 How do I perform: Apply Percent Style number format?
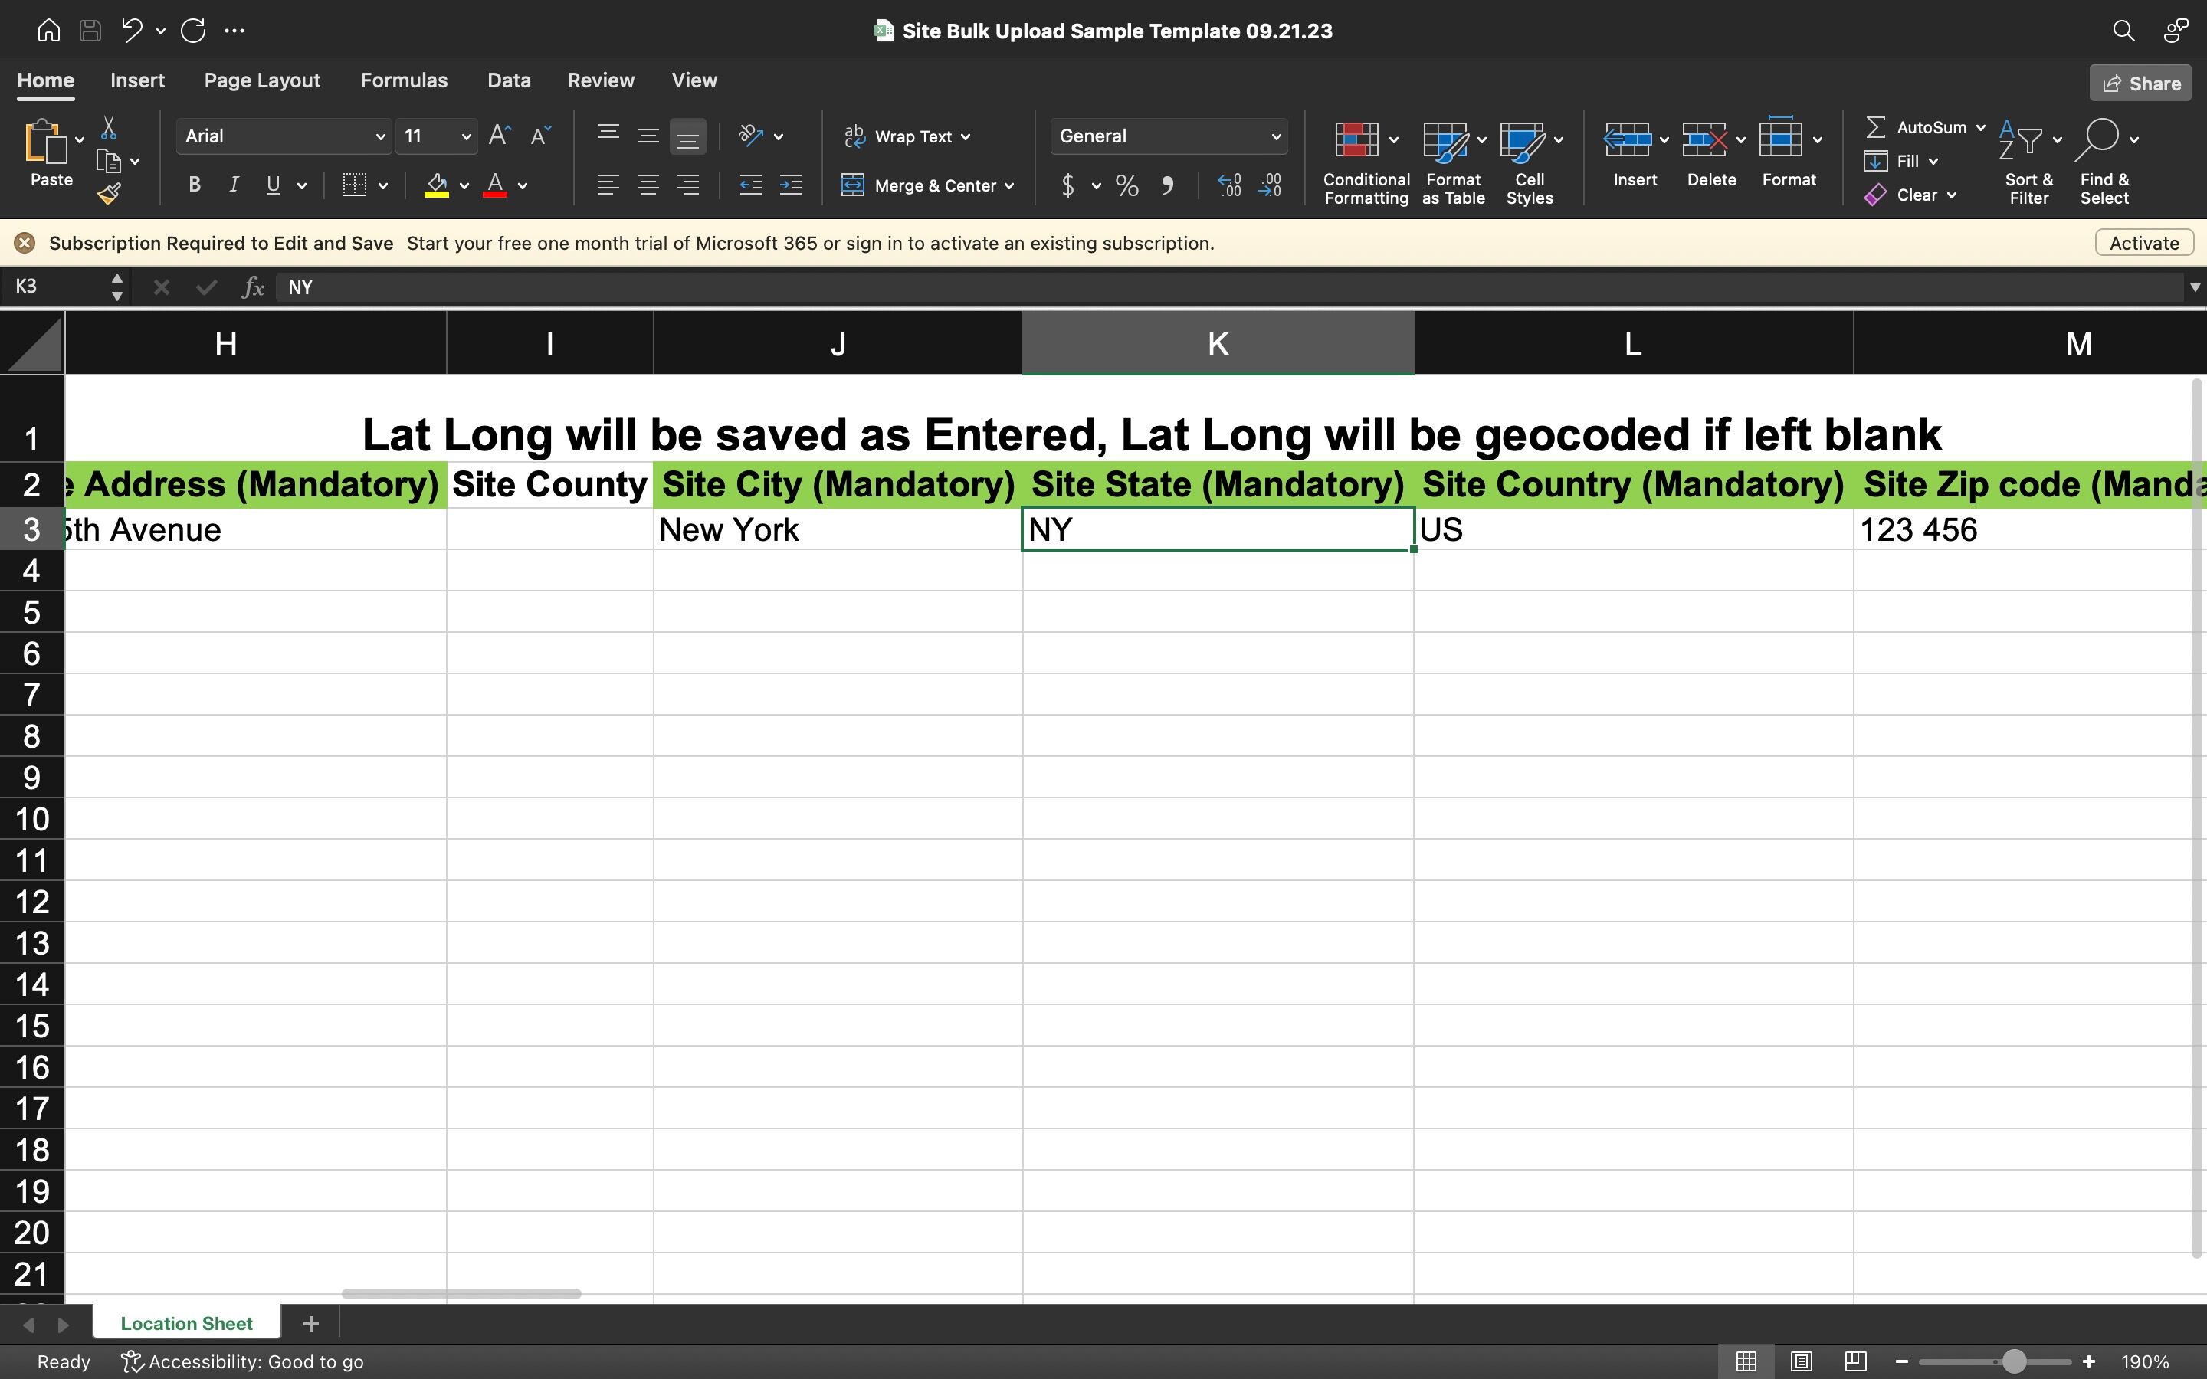click(1127, 186)
